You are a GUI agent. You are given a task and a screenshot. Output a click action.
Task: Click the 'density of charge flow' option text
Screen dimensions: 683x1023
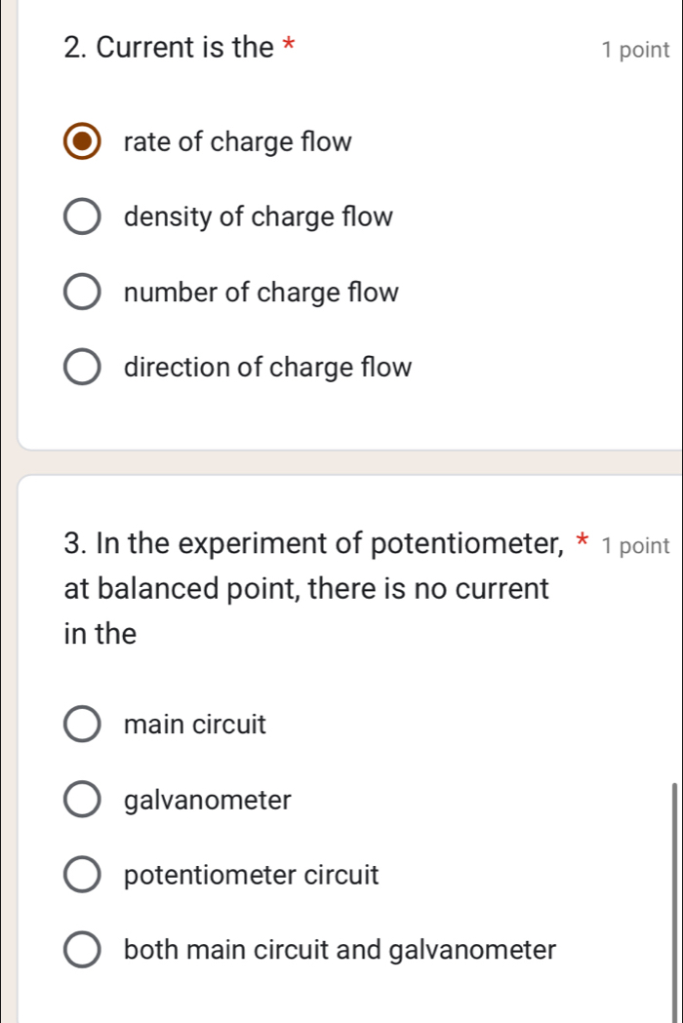coord(259,217)
